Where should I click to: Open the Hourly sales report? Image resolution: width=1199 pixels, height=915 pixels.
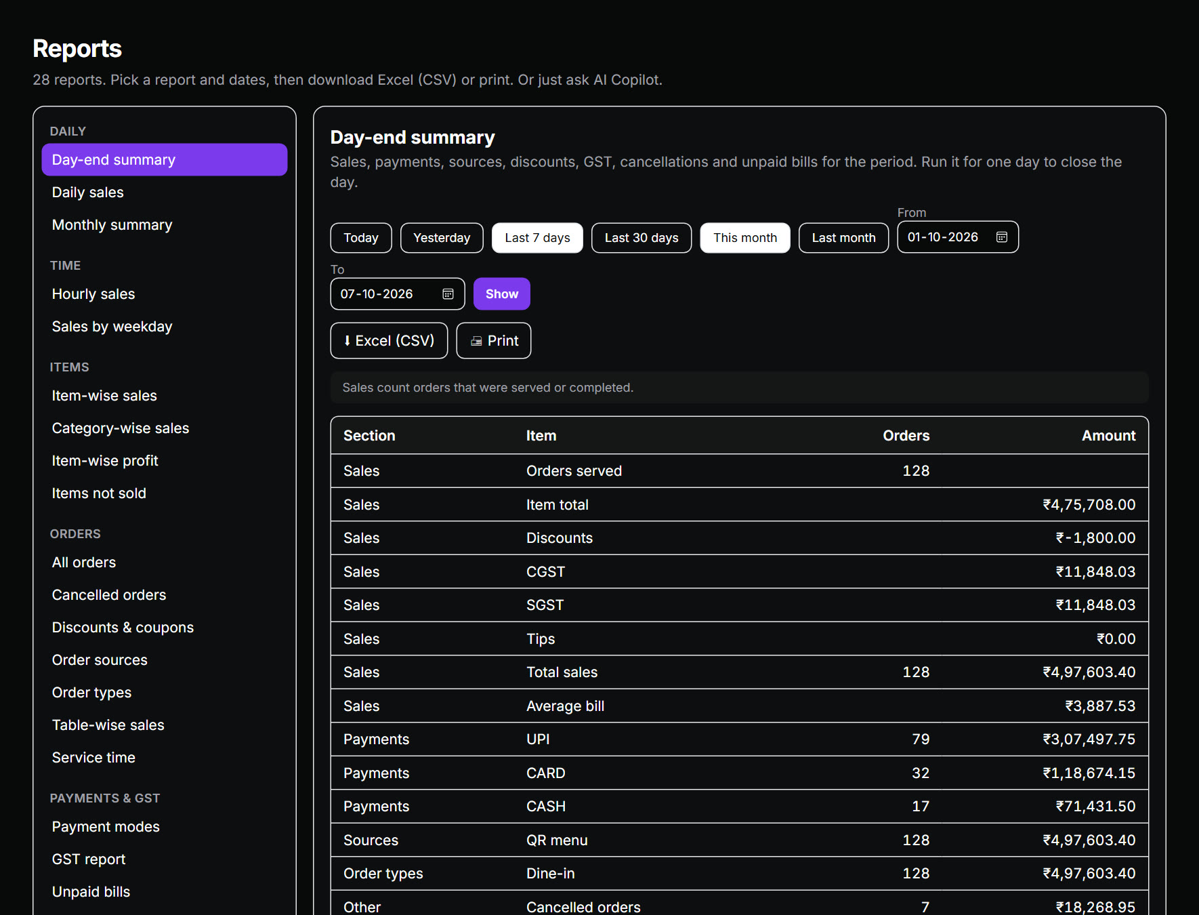coord(165,294)
